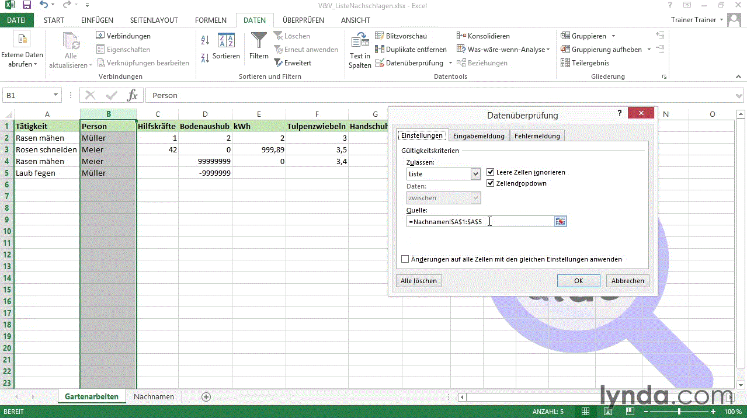
Task: Click the Redo arrow icon
Action: (x=67, y=5)
